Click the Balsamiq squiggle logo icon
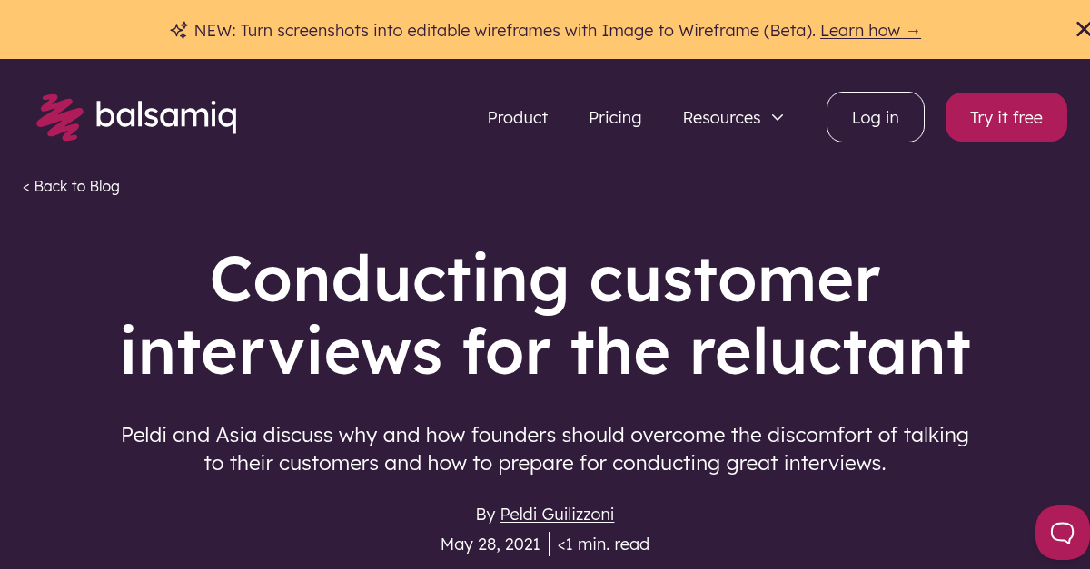 pyautogui.click(x=58, y=116)
